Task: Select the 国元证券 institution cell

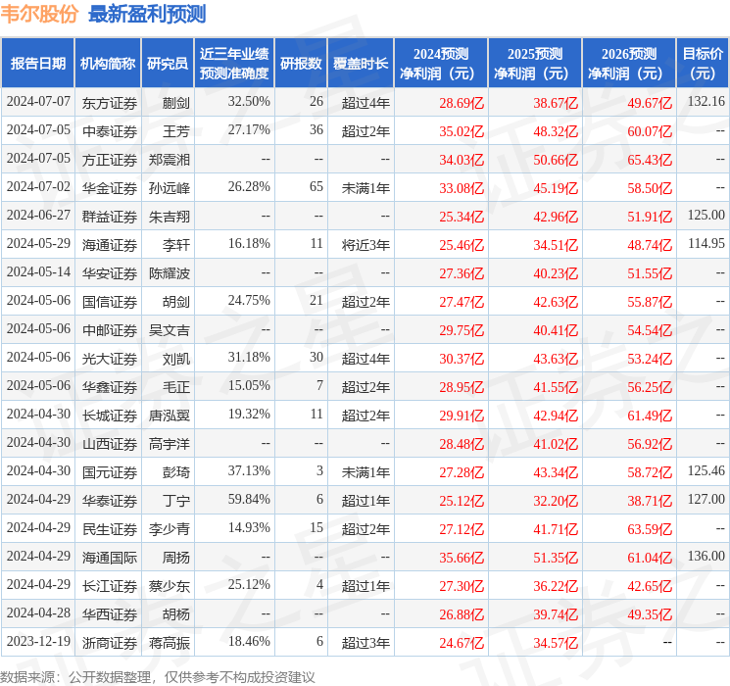Action: coord(110,472)
